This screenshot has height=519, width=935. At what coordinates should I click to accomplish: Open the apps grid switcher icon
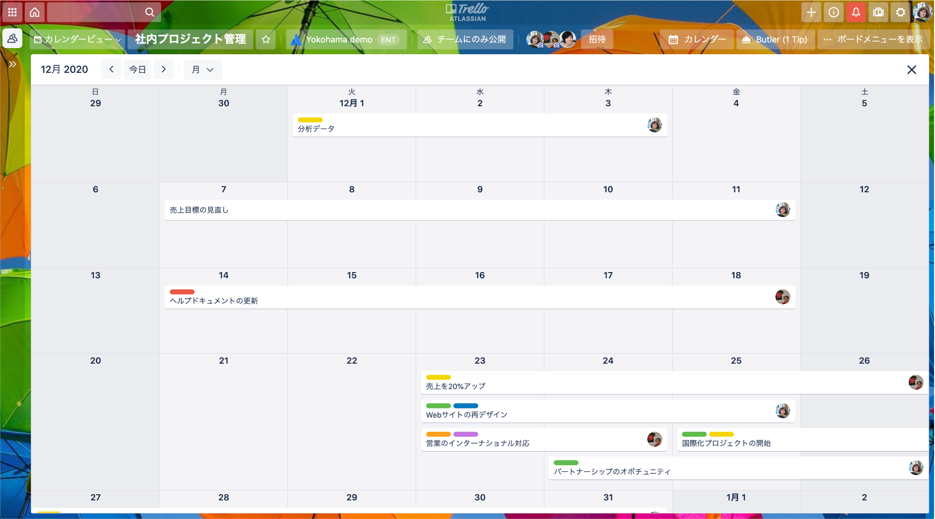tap(13, 12)
